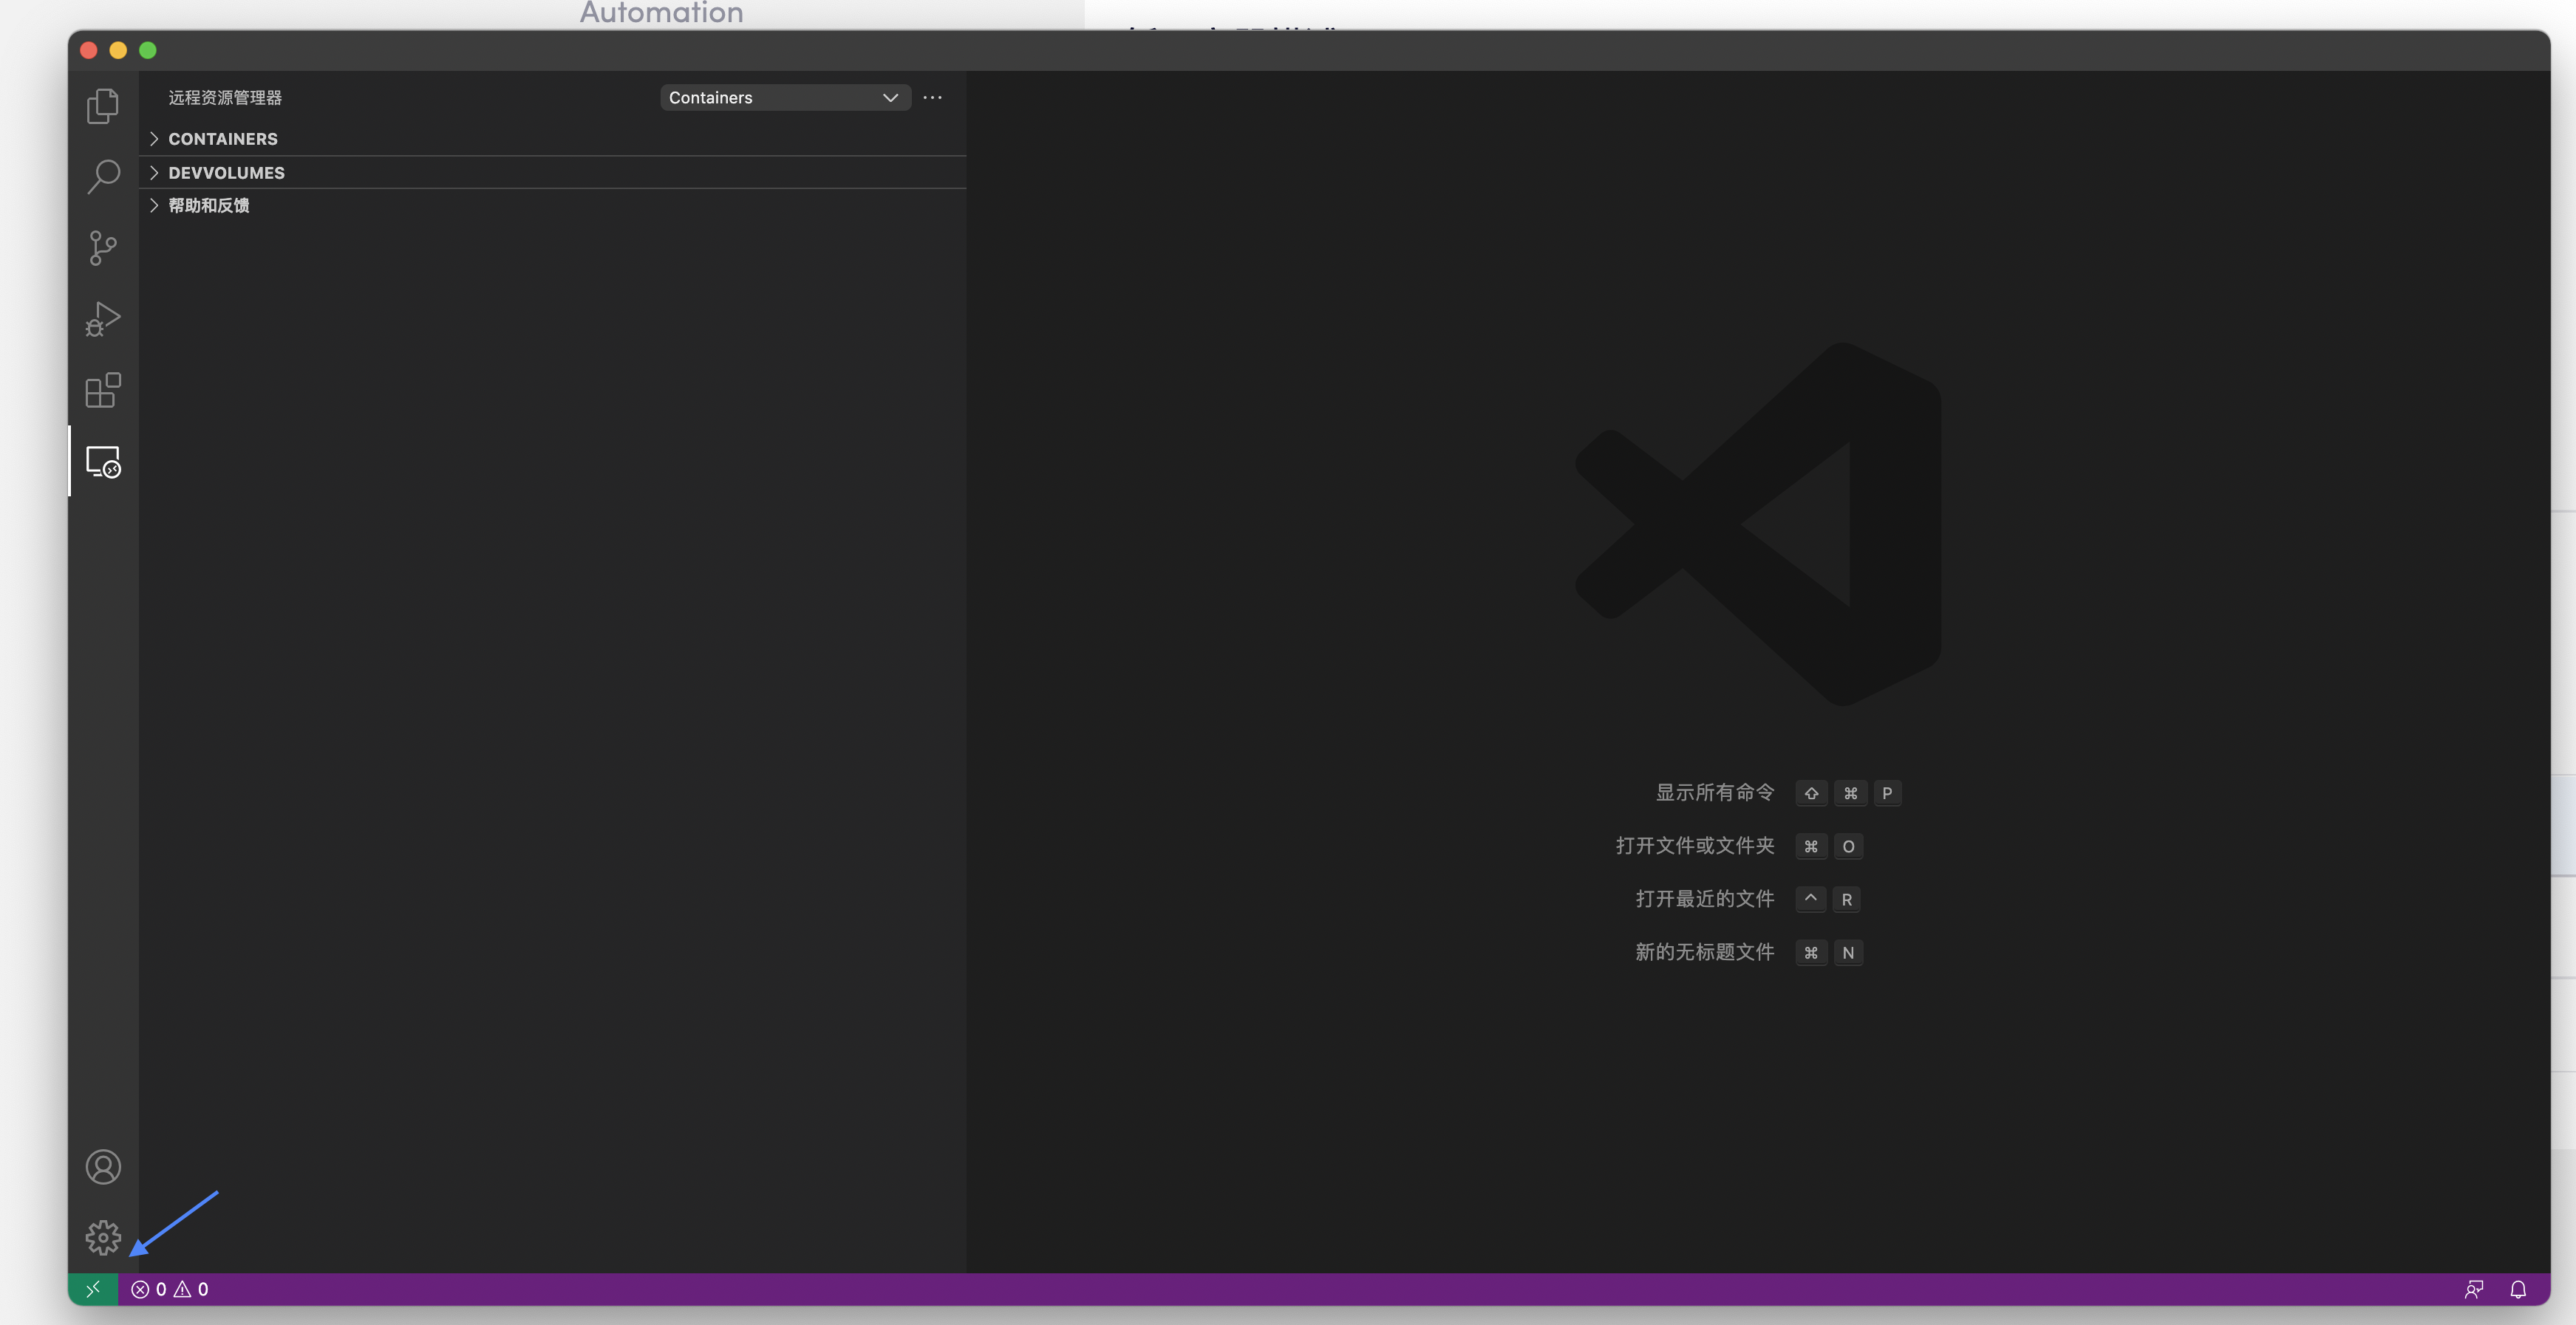Click the 显示所有命令 shortcut hint
Viewport: 2576px width, 1325px height.
[x=1714, y=792]
